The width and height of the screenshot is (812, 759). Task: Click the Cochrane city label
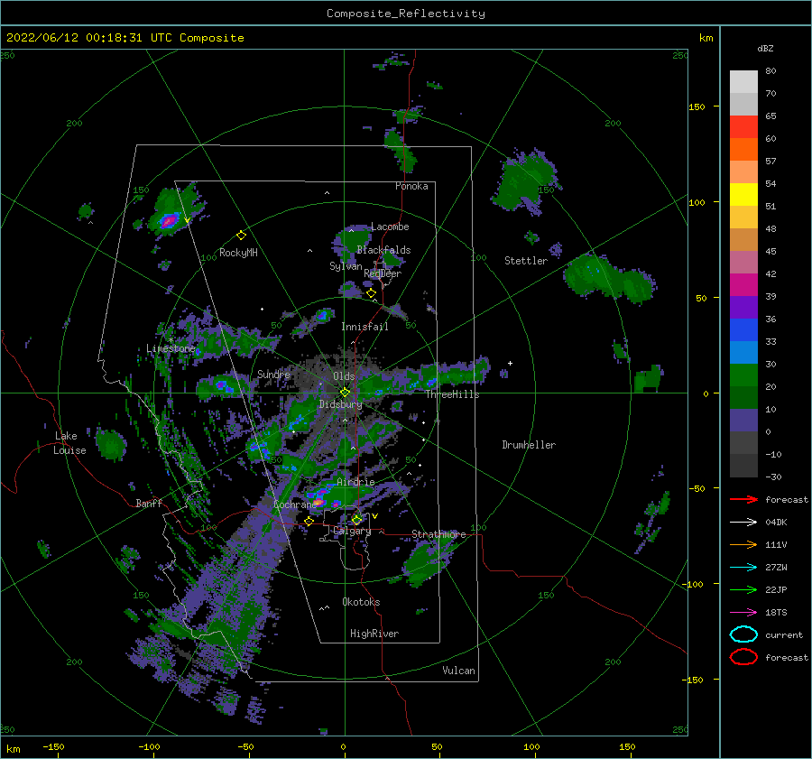(295, 504)
